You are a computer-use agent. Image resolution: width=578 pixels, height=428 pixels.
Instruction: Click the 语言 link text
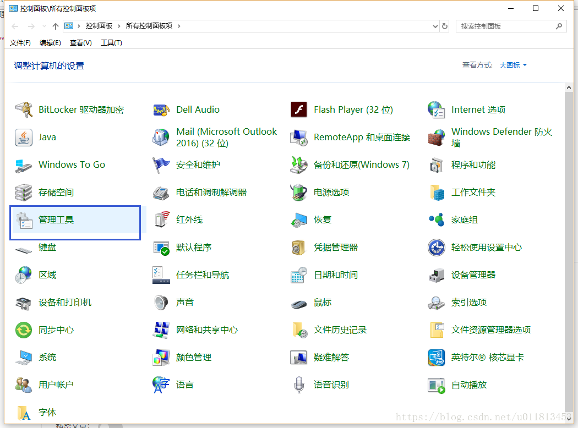pos(184,385)
